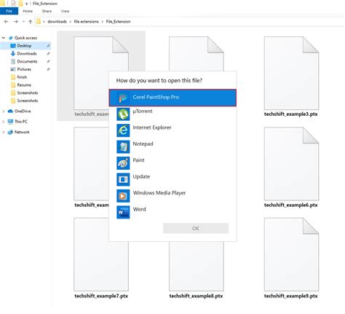The height and width of the screenshot is (314, 345).
Task: Open Downloads in the sidebar
Action: pos(27,54)
